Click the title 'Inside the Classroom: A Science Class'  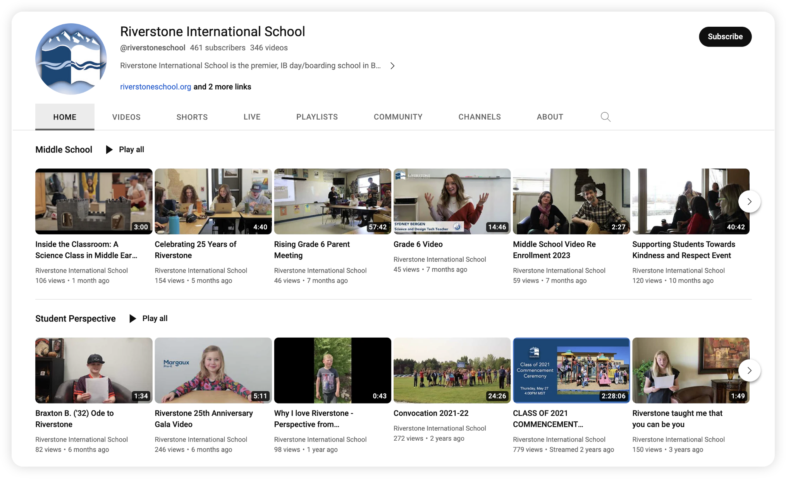click(86, 250)
